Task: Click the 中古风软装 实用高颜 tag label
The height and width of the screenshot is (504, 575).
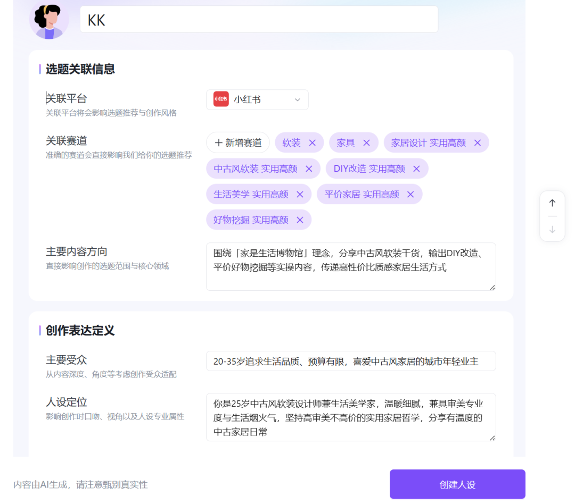Action: (255, 169)
